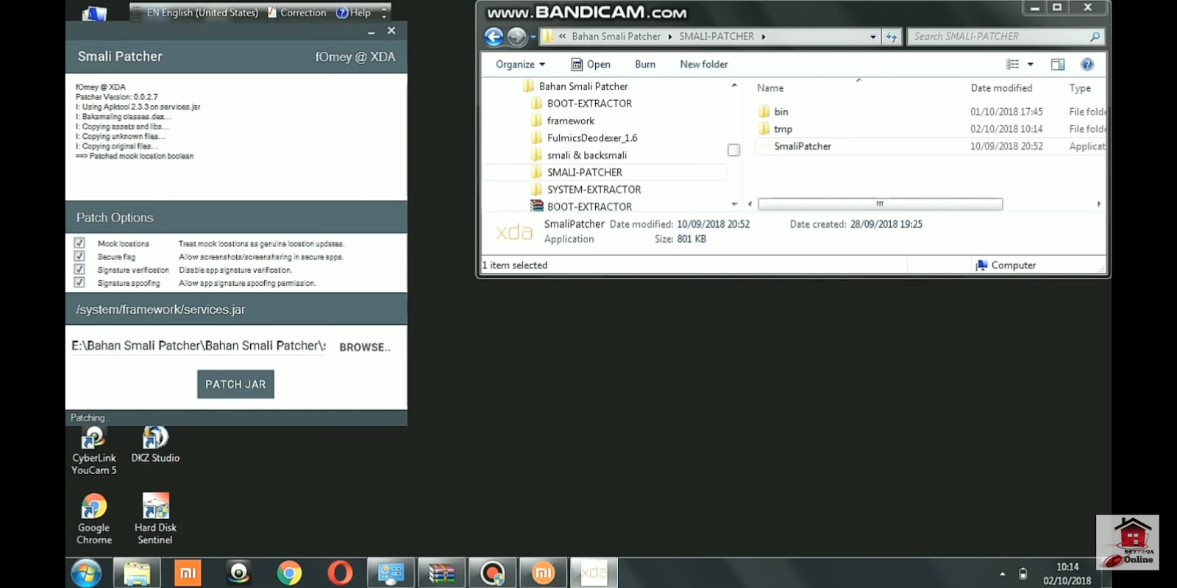Open the recent pages dropdown arrow

[x=533, y=37]
